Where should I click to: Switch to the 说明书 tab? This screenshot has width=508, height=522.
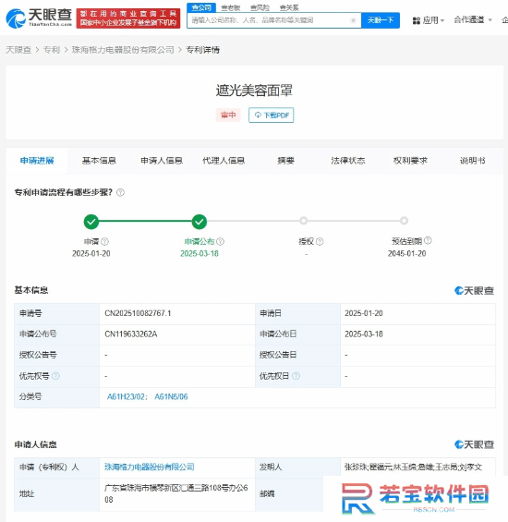click(x=473, y=161)
